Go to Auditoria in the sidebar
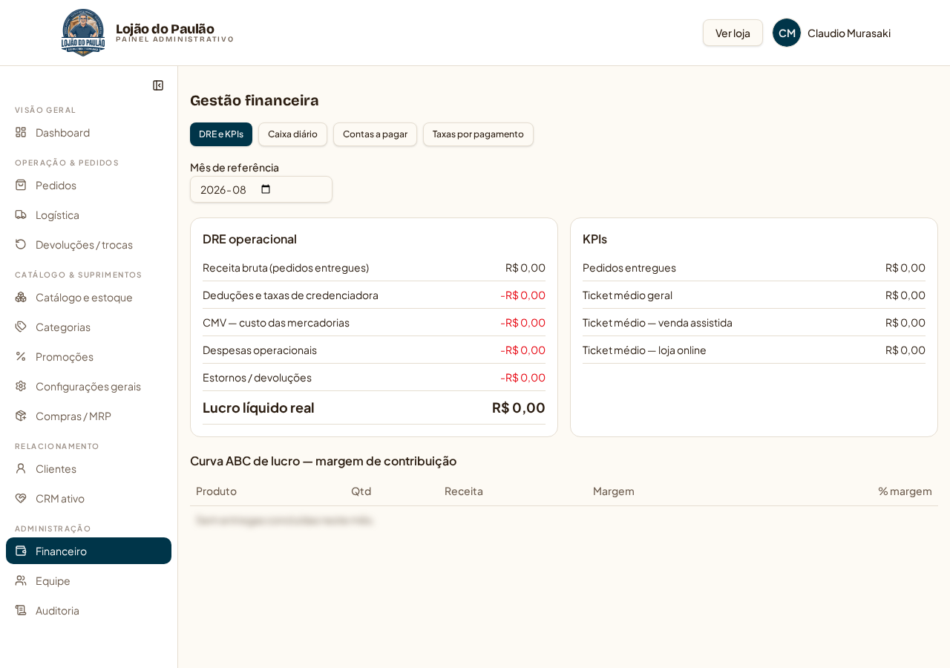950x668 pixels. click(x=88, y=610)
